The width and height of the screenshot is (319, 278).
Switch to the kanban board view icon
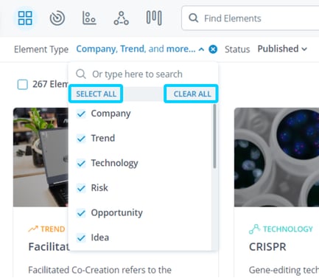click(x=154, y=18)
